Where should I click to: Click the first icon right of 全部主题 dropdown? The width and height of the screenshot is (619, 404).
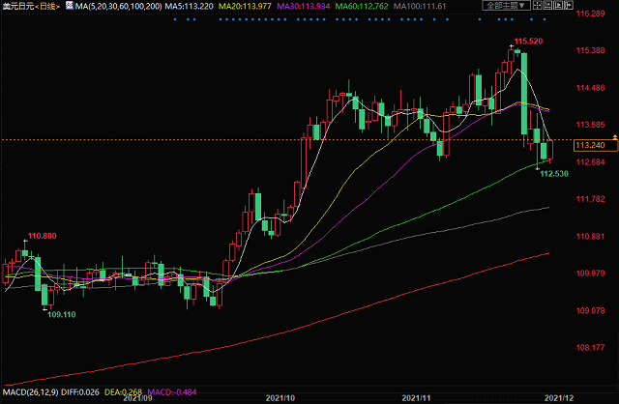[535, 6]
